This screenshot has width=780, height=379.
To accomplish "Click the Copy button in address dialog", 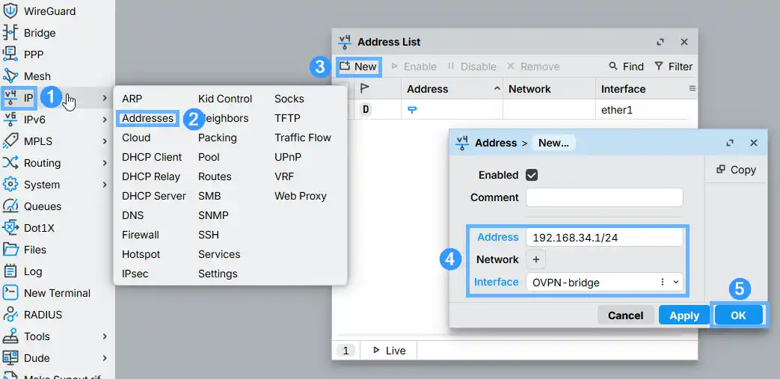I will (x=736, y=170).
